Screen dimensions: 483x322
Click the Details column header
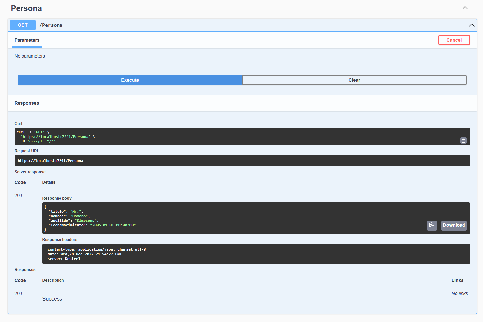(x=49, y=182)
